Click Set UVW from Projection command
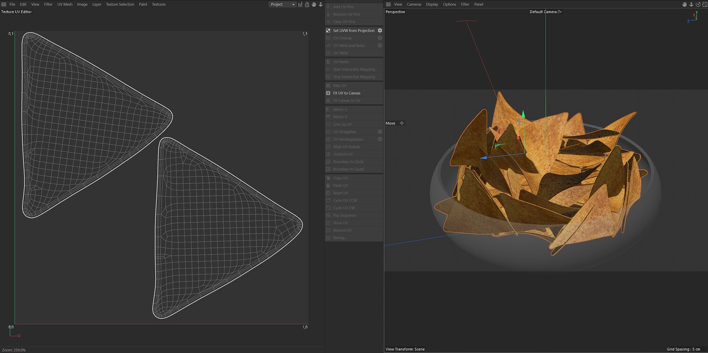The width and height of the screenshot is (708, 353). point(354,31)
